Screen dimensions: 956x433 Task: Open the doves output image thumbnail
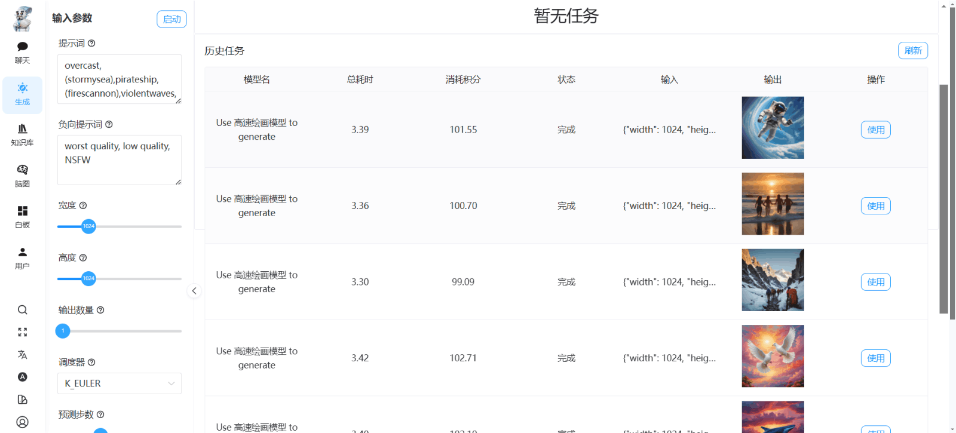[x=773, y=356]
